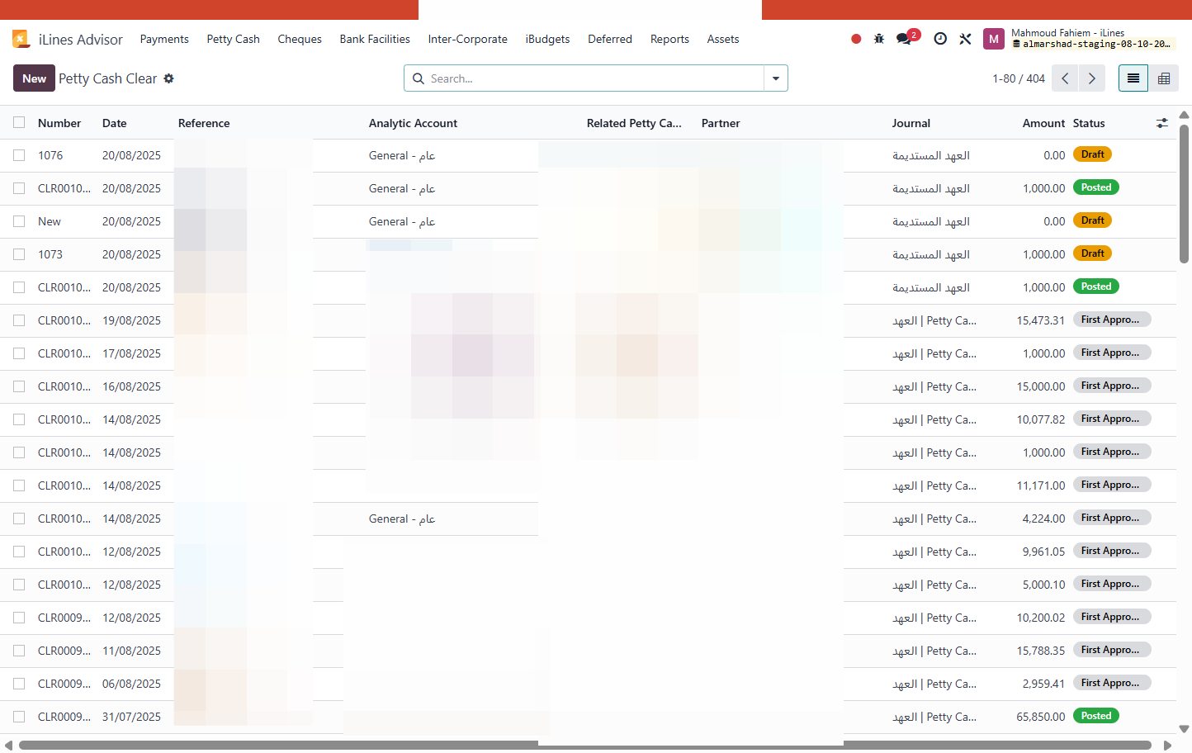Viewport: 1192px width, 753px height.
Task: Open the clock activities icon
Action: 940,39
